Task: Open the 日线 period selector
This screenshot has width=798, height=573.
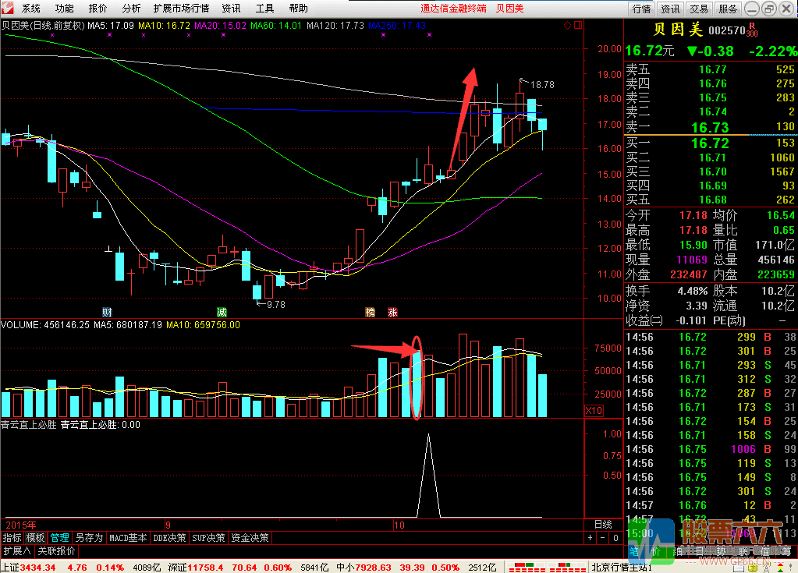Action: pyautogui.click(x=604, y=525)
